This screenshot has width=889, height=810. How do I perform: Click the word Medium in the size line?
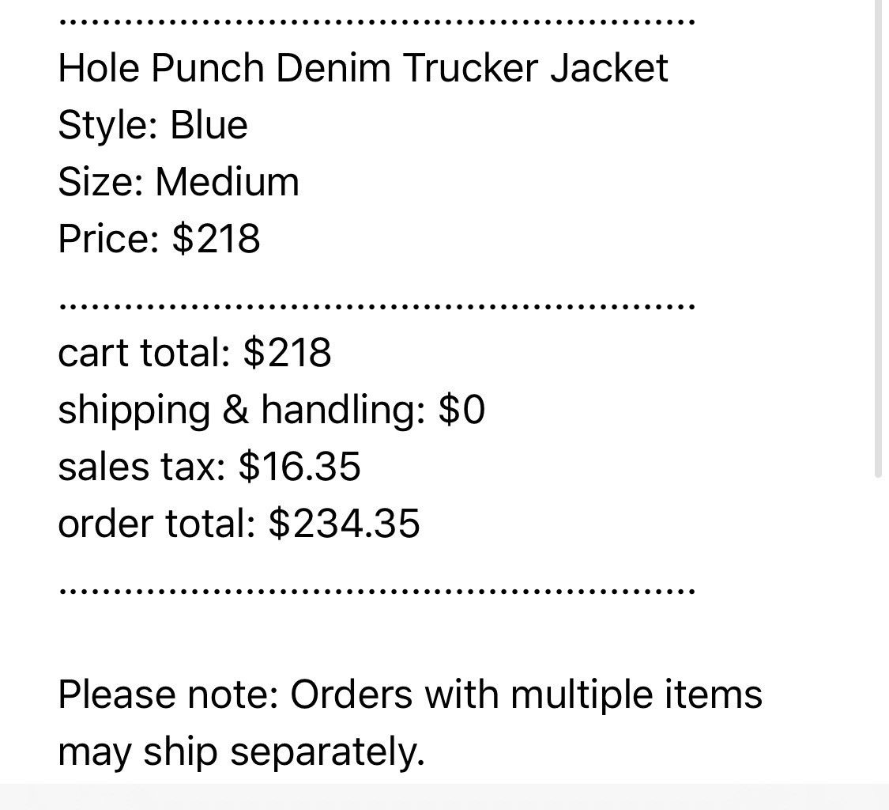[228, 182]
